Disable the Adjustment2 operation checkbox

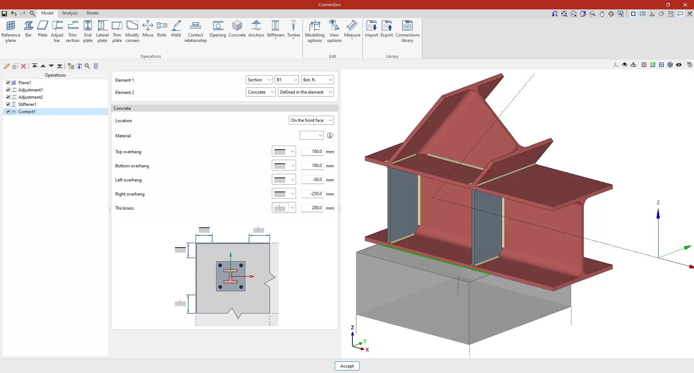(x=8, y=97)
